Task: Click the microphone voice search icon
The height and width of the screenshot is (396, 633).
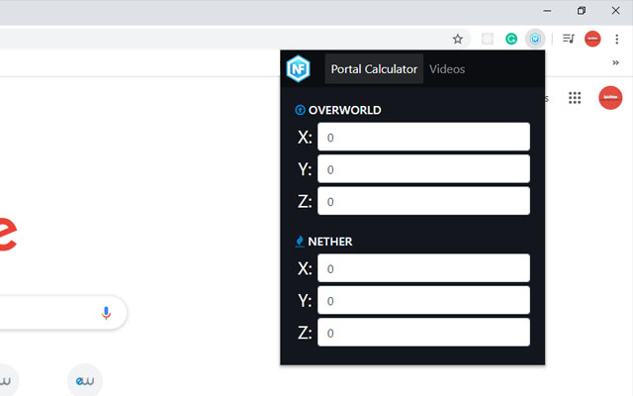Action: tap(106, 313)
